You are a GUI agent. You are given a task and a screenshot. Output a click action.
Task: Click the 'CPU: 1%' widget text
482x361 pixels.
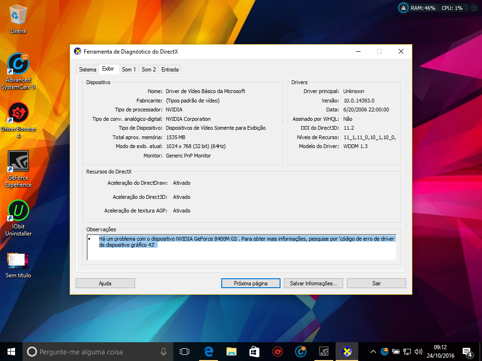coord(452,8)
